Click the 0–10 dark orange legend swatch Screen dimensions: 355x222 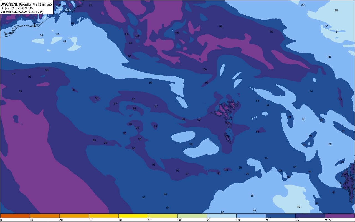pyautogui.click(x=15, y=216)
